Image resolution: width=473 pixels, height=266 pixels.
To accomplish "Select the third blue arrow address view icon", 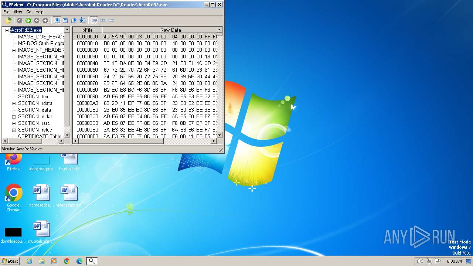I will pyautogui.click(x=74, y=20).
